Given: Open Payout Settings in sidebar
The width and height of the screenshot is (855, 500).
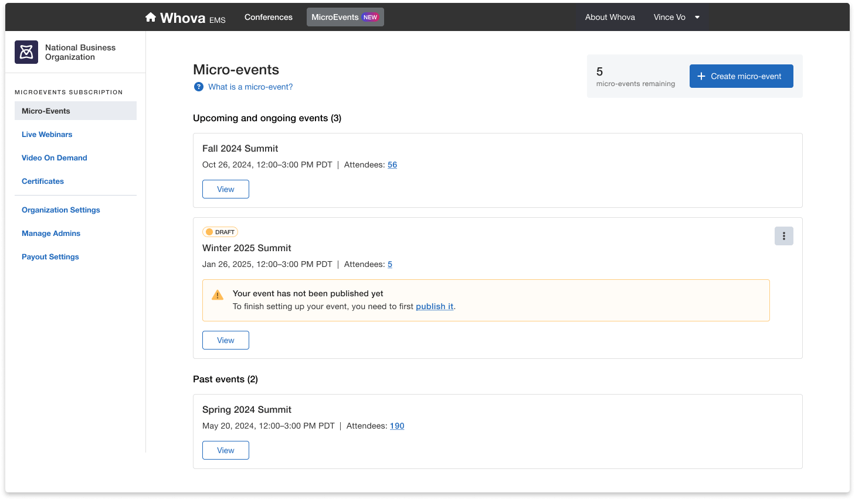Looking at the screenshot, I should 50,256.
